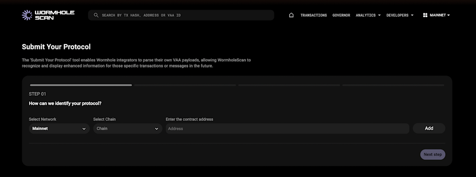Click the second step progress segment
Screen dimensions: 476x177
coord(185,85)
